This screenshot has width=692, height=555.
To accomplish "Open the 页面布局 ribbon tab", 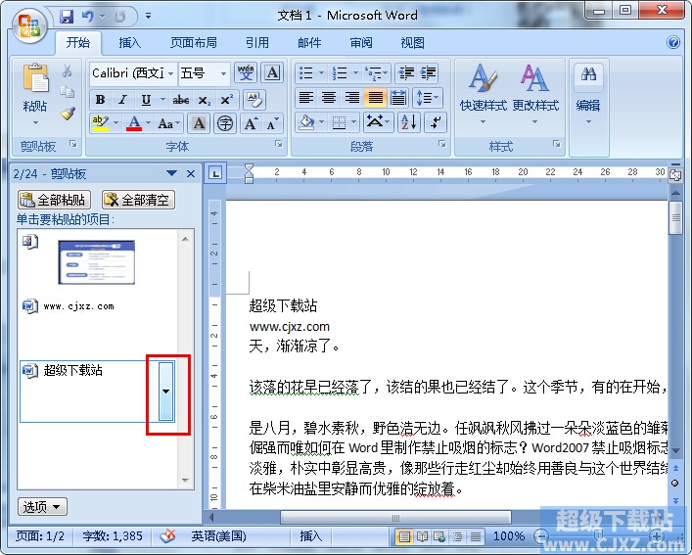I will tap(194, 43).
